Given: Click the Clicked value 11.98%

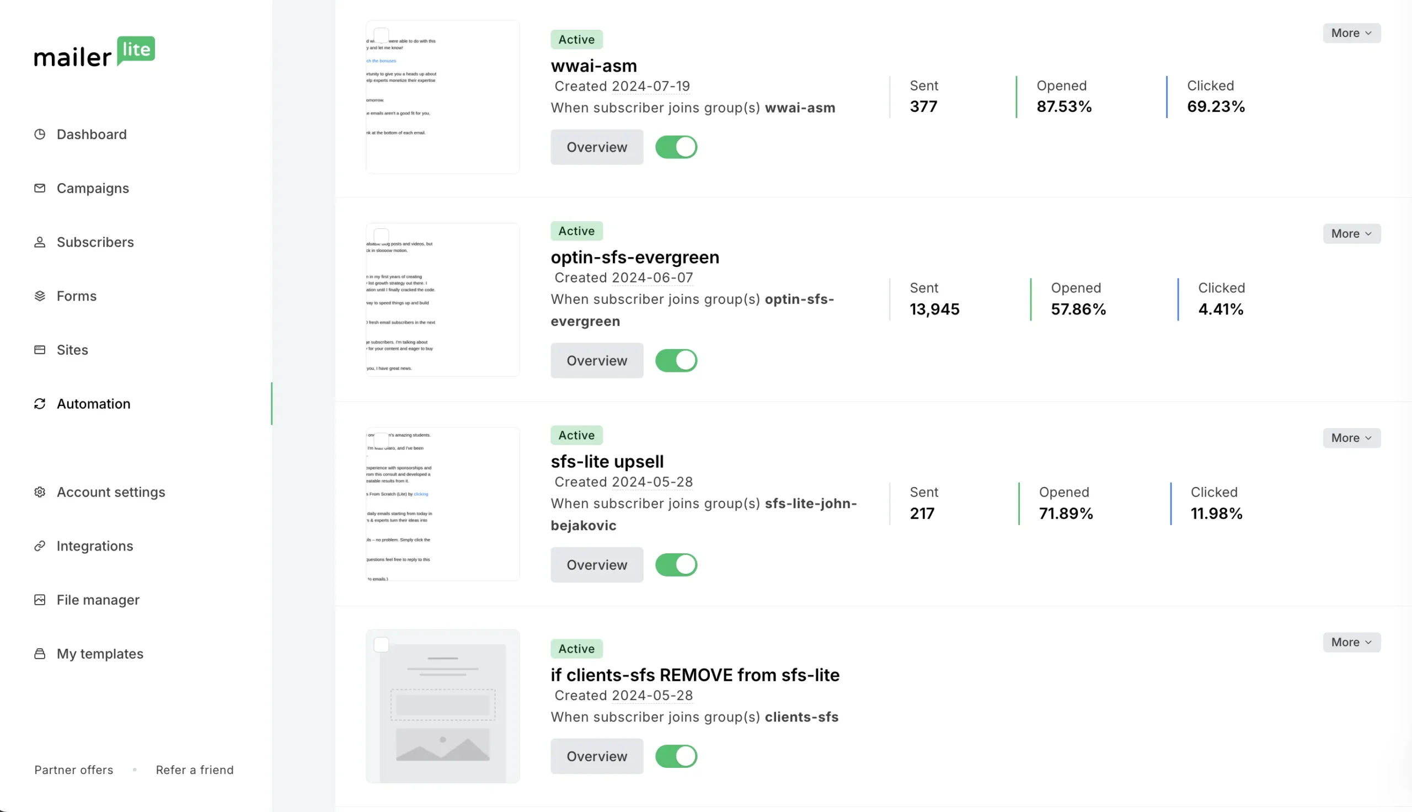Looking at the screenshot, I should point(1216,514).
